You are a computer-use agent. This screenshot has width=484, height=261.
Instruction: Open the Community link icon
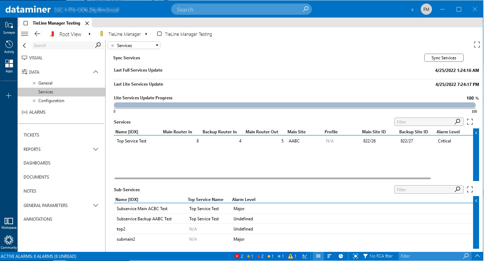9,242
